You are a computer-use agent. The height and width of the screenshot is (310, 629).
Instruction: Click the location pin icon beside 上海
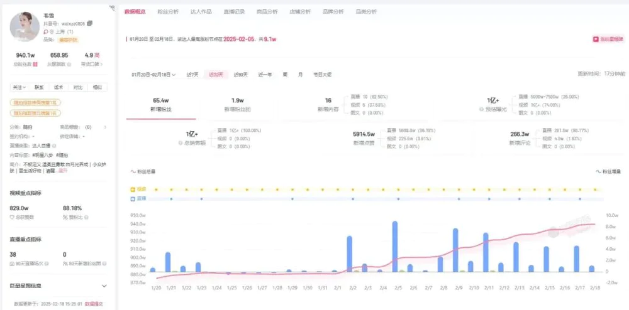pos(52,31)
